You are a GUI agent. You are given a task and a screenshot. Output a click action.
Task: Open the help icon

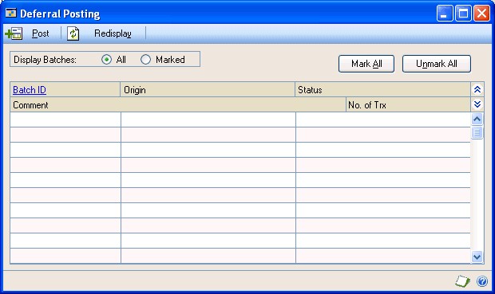[x=482, y=281]
